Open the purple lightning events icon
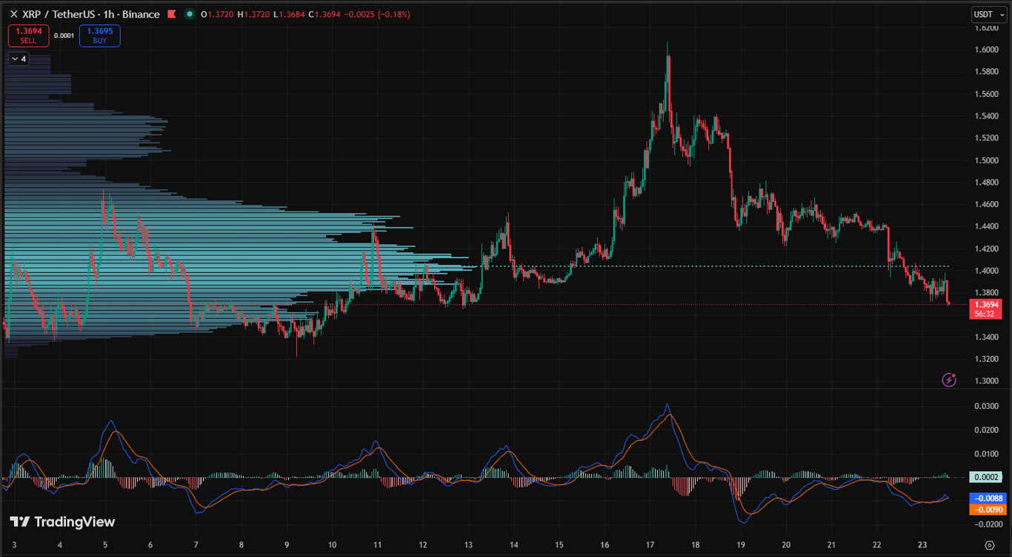The image size is (1012, 557). pos(948,379)
